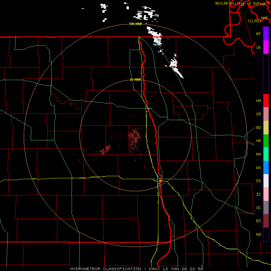271x271 pixels.
Task: Click the HA legend label
Action: [258, 101]
